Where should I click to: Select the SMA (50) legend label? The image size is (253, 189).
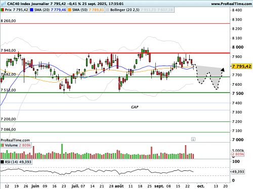click(88, 10)
